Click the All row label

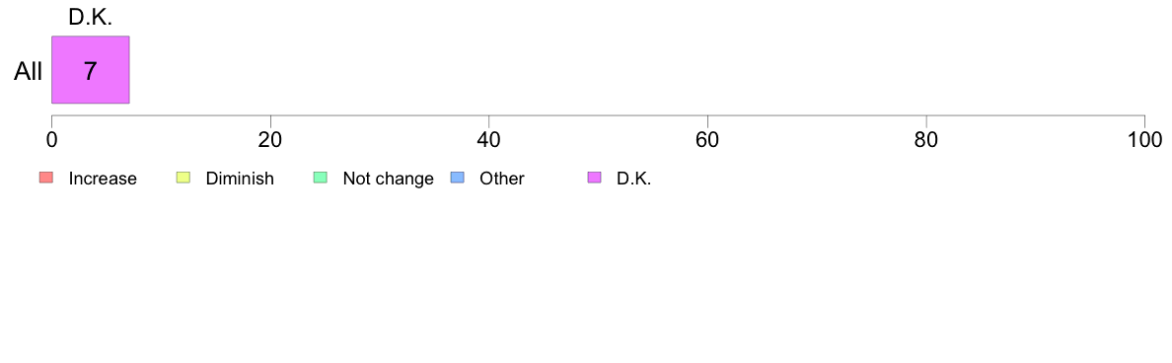pos(29,72)
